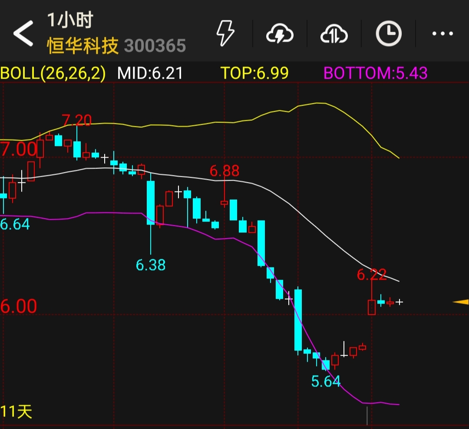Open BOLL(26,26,2) indicator settings

tap(53, 73)
